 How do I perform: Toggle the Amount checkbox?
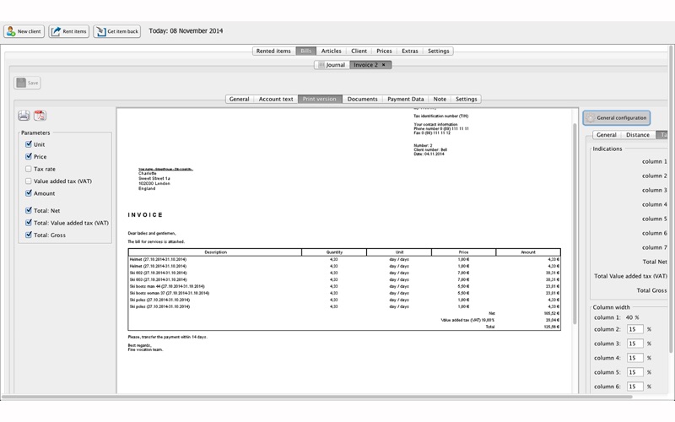[x=29, y=193]
